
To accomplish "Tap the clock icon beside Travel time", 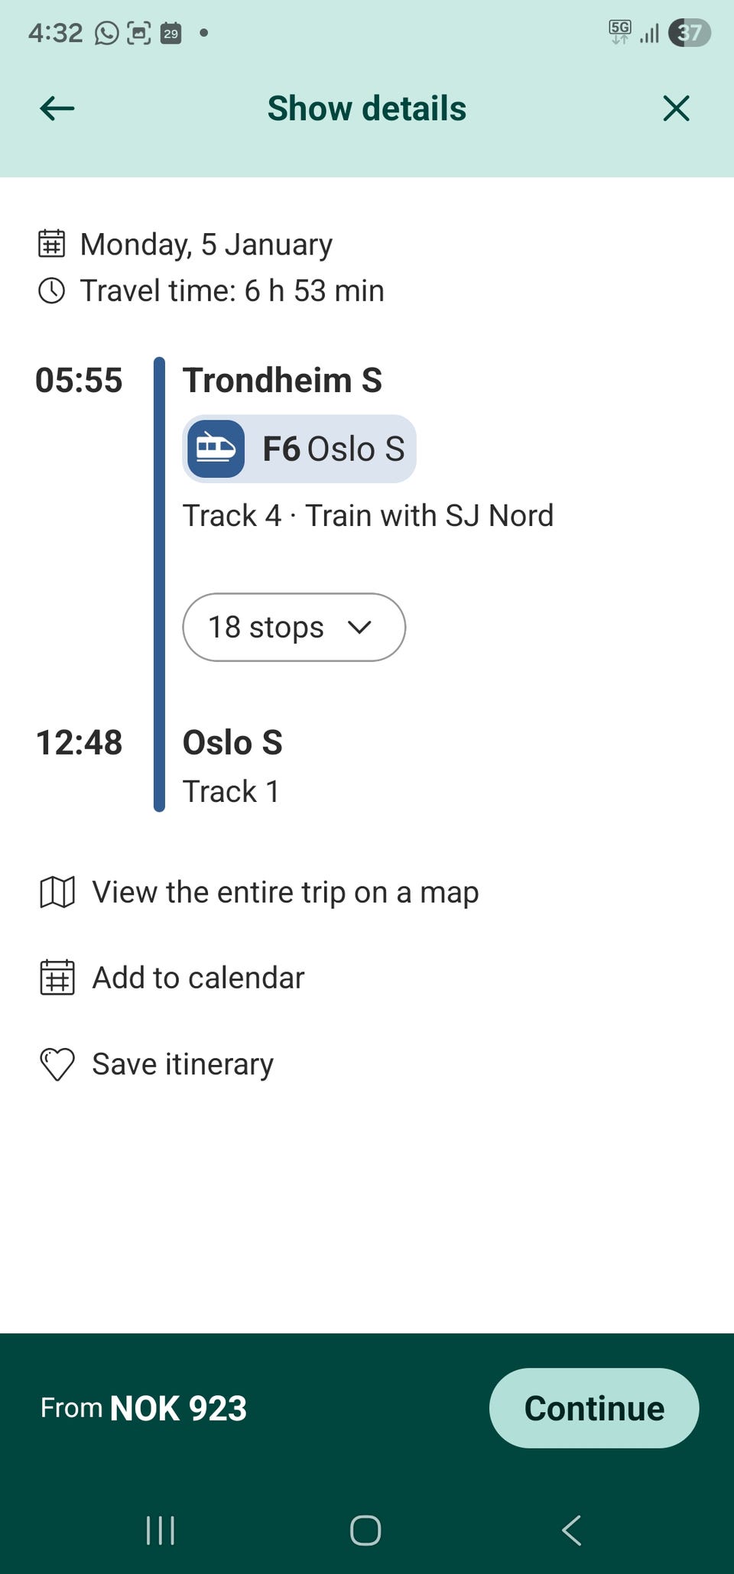I will 52,290.
